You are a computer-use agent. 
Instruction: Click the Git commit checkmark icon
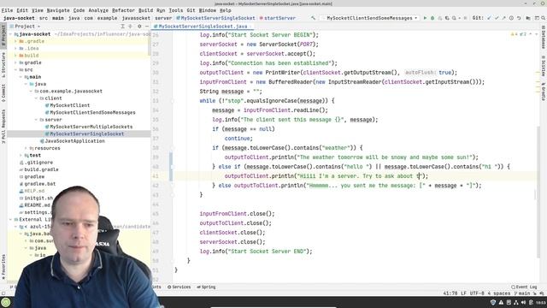pos(497,18)
